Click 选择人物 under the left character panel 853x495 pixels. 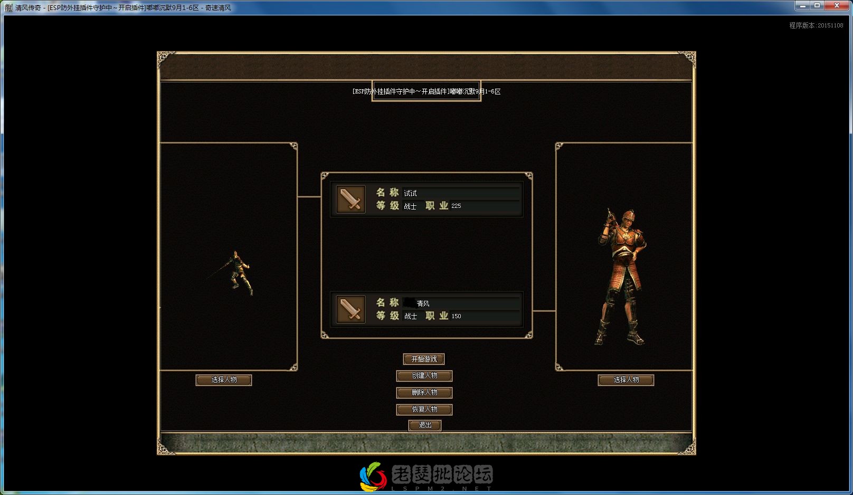point(224,380)
